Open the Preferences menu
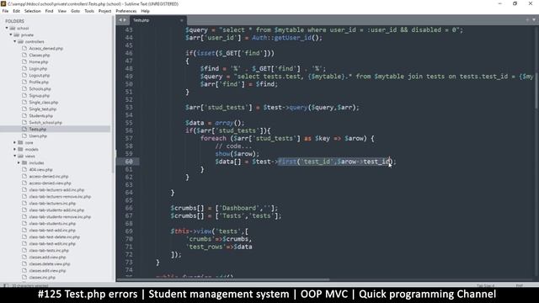Image resolution: width=539 pixels, height=303 pixels. tap(126, 11)
